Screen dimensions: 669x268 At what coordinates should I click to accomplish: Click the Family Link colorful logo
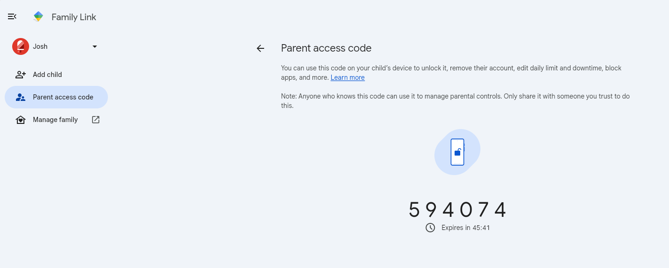pos(38,17)
